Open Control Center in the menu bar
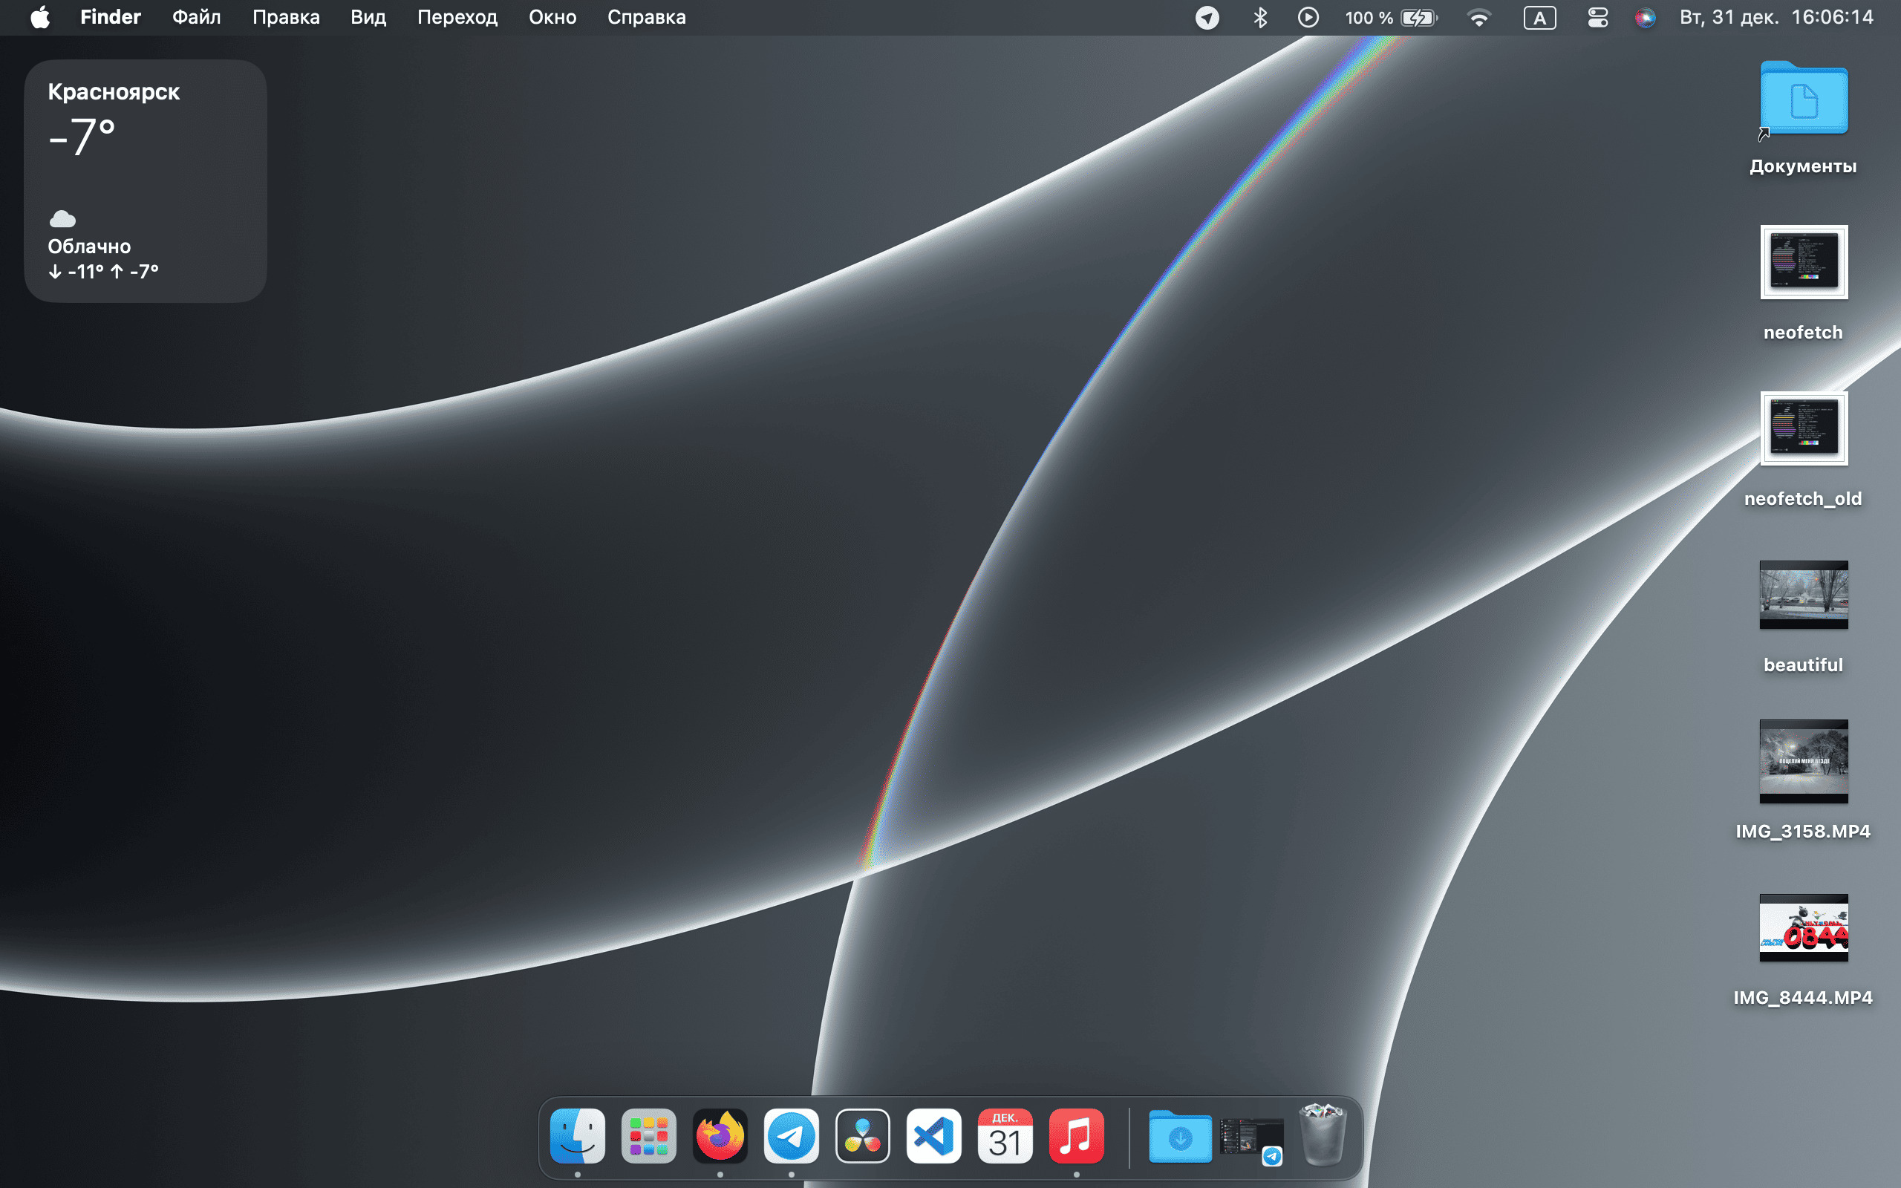This screenshot has height=1188, width=1901. click(1598, 17)
